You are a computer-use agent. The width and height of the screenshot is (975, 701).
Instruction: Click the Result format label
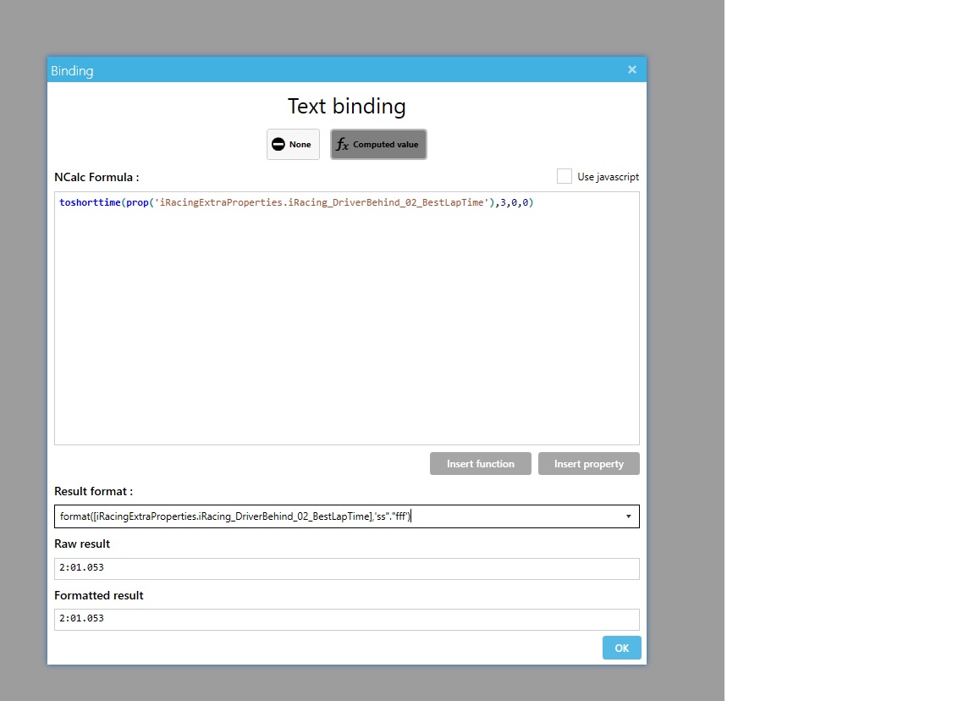click(x=93, y=491)
